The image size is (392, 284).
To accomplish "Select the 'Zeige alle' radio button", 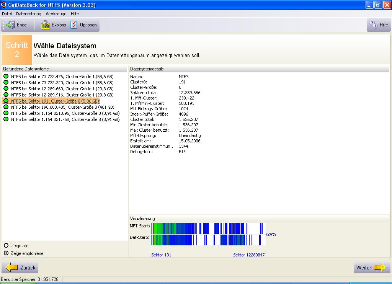I will click(x=6, y=245).
